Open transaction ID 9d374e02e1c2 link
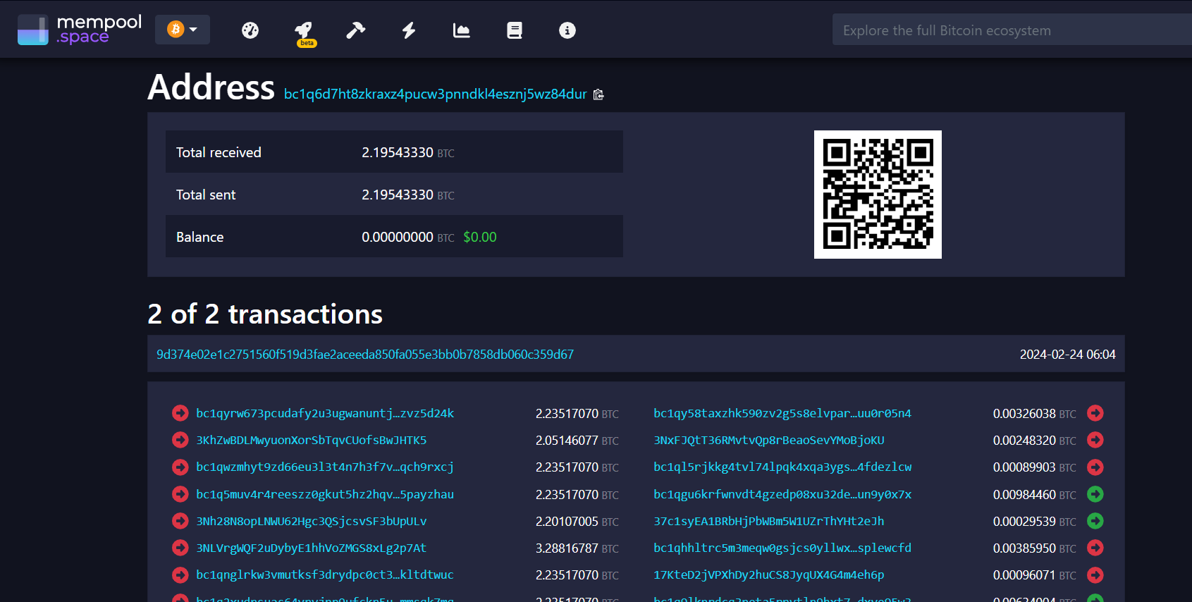Image resolution: width=1192 pixels, height=602 pixels. [x=364, y=355]
